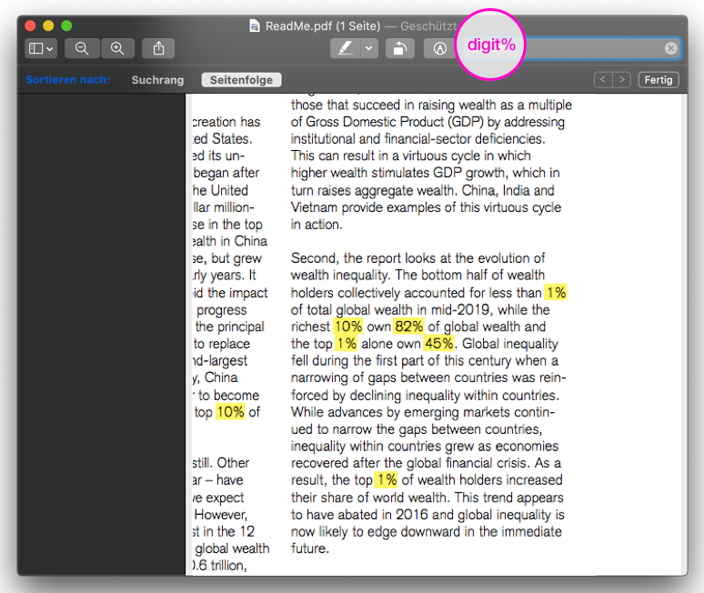The image size is (704, 593).
Task: Click the word 'Vietnam' in the document
Action: [x=314, y=207]
